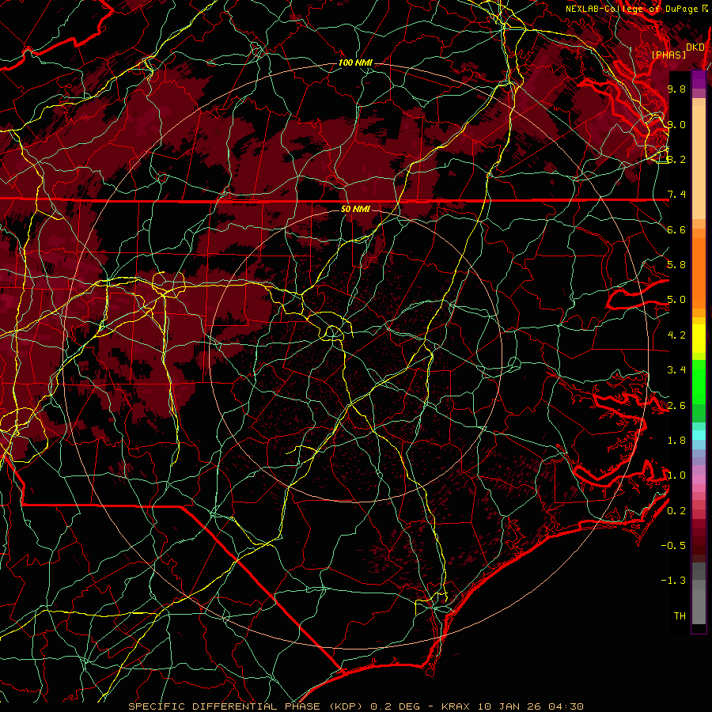Click the 9.0 value on the color scale
Image resolution: width=712 pixels, height=712 pixels.
pyautogui.click(x=676, y=124)
